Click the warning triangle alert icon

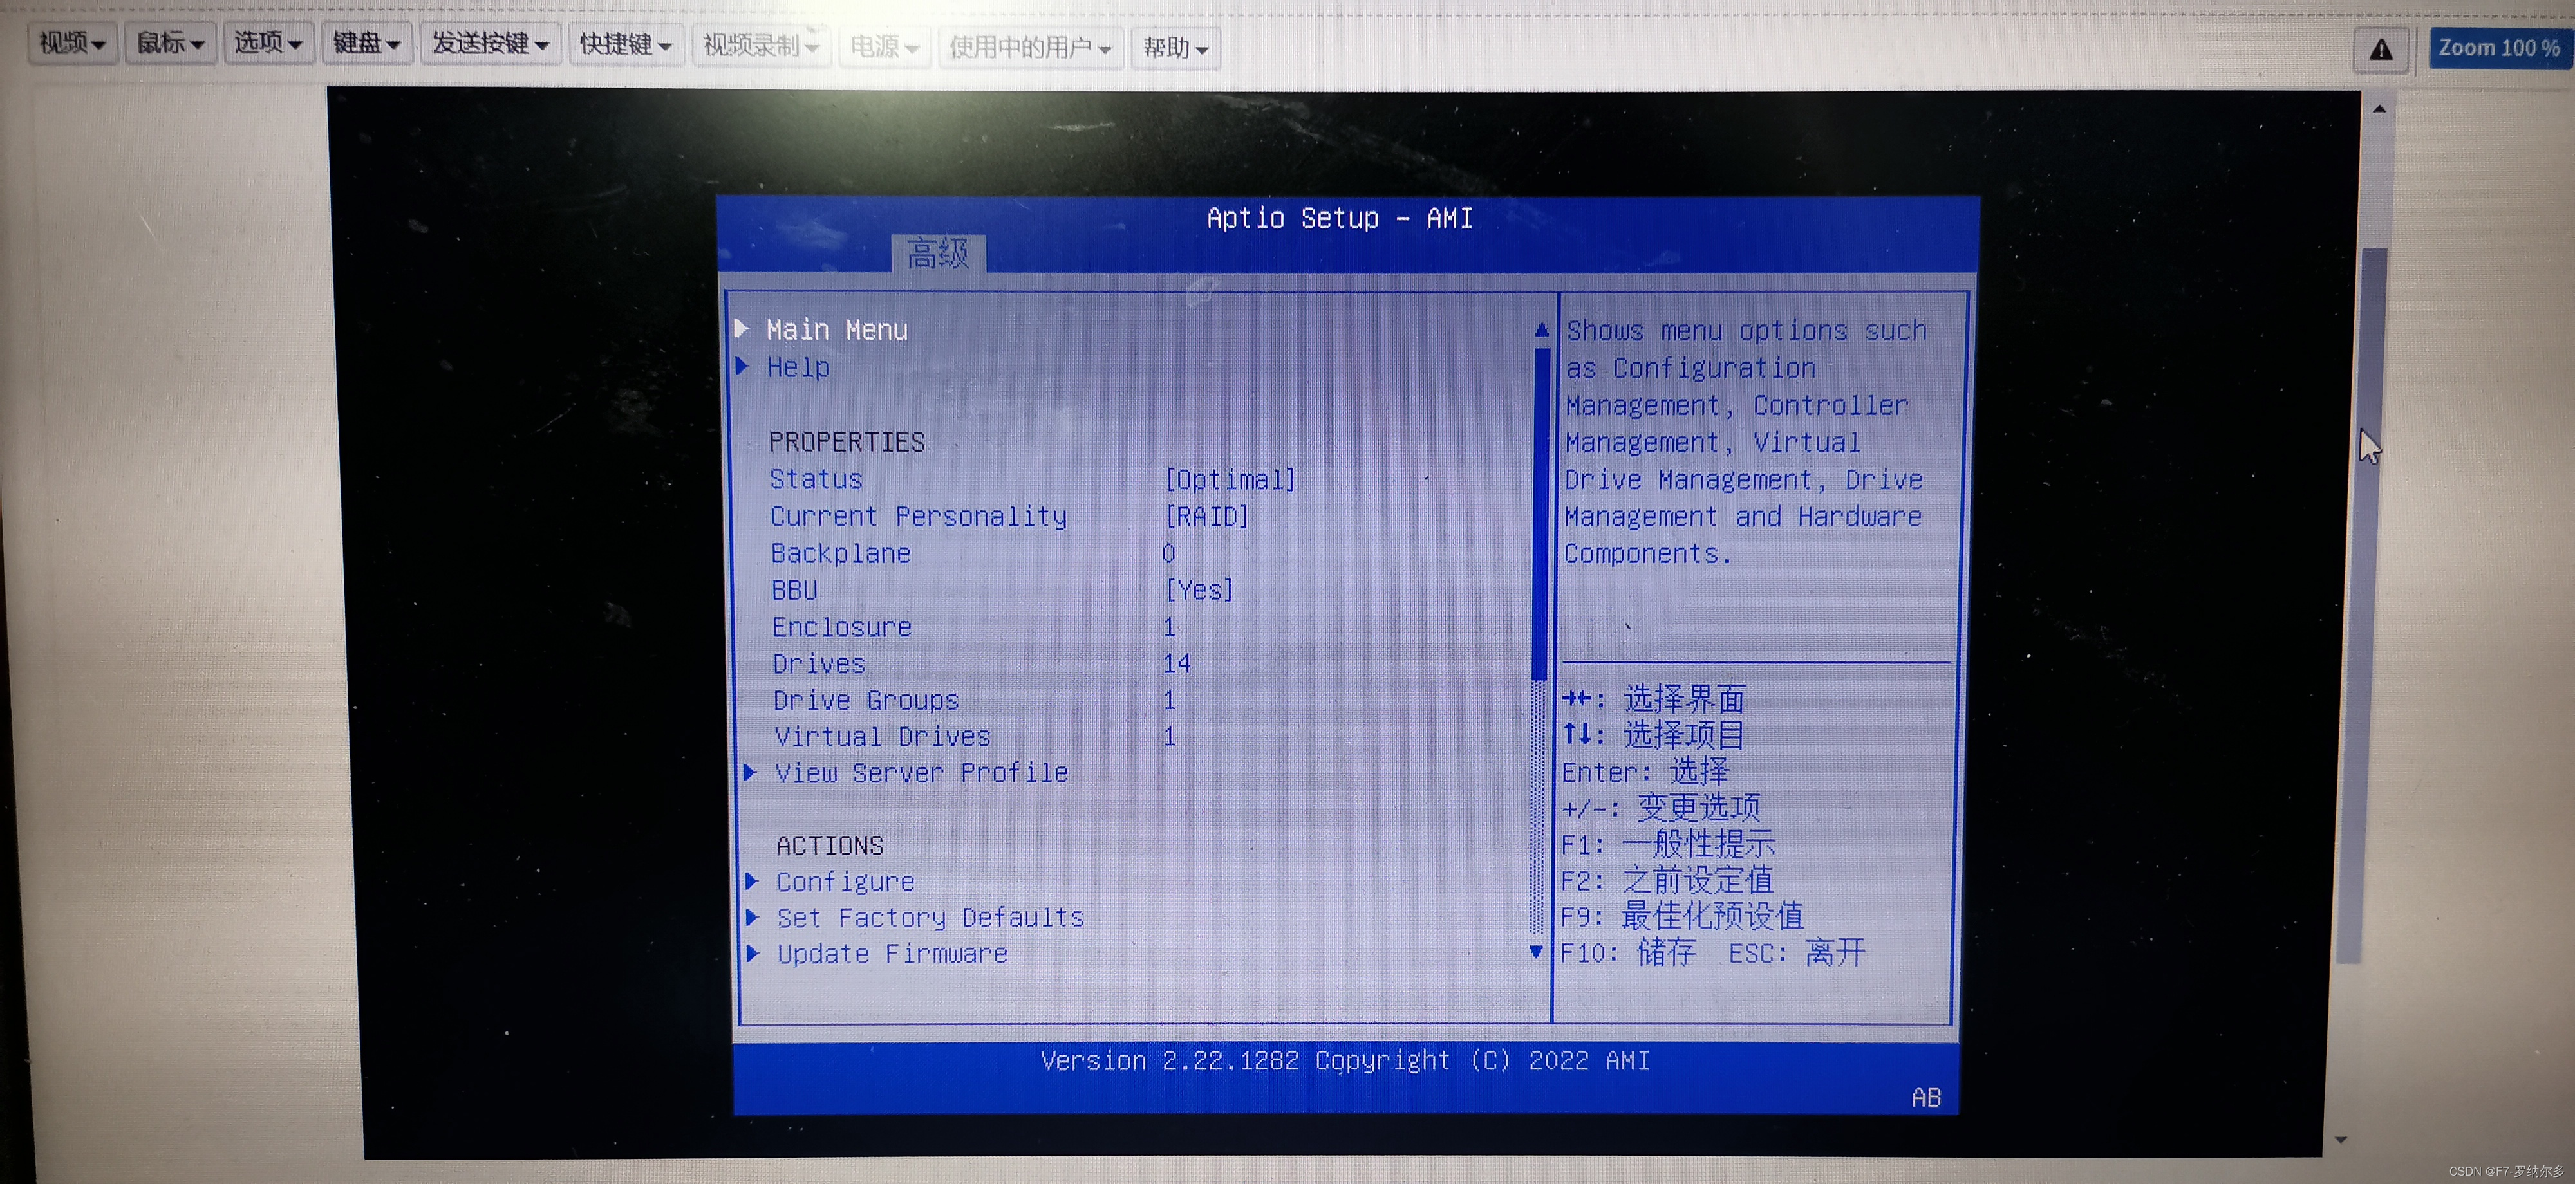point(2380,49)
